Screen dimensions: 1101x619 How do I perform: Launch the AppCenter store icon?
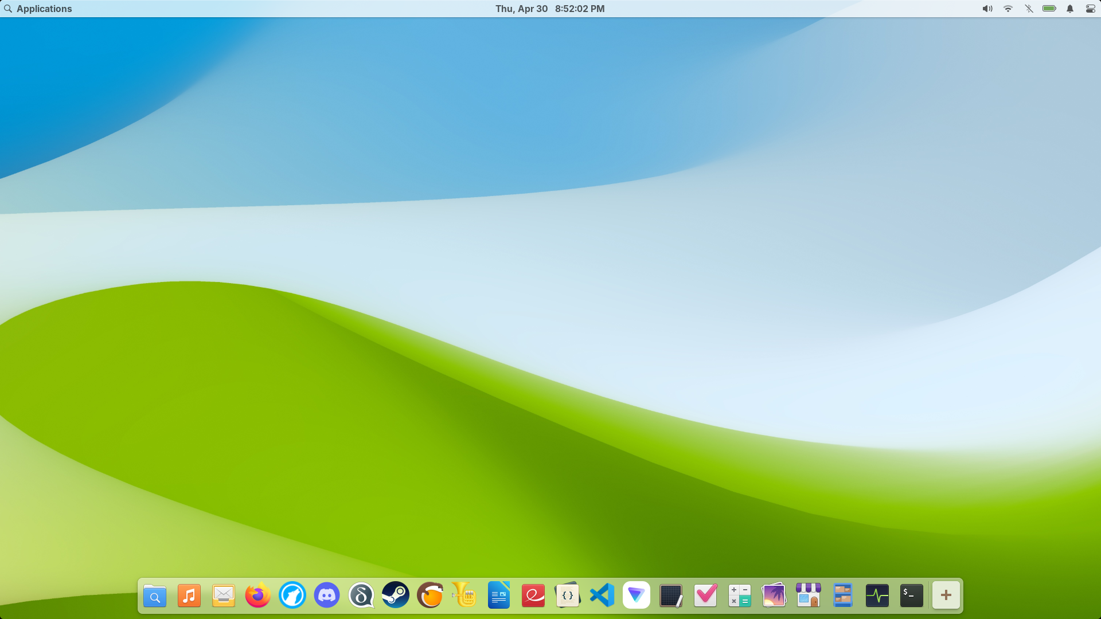tap(809, 596)
